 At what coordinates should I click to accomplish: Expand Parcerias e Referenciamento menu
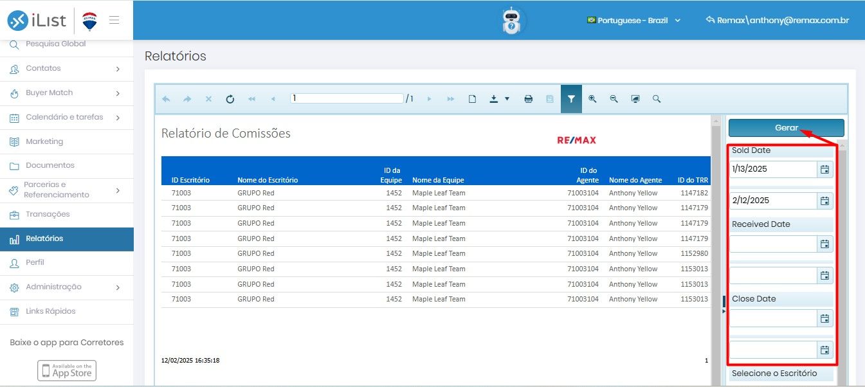[67, 190]
